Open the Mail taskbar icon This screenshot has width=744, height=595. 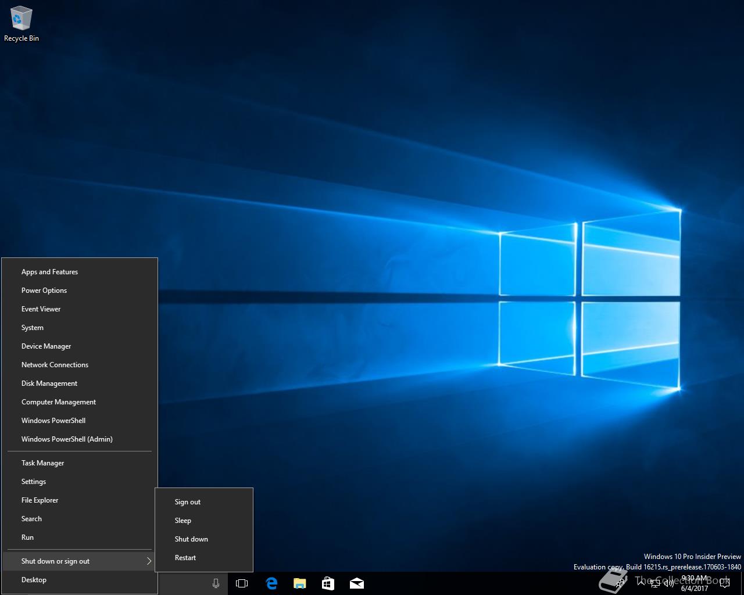(357, 583)
